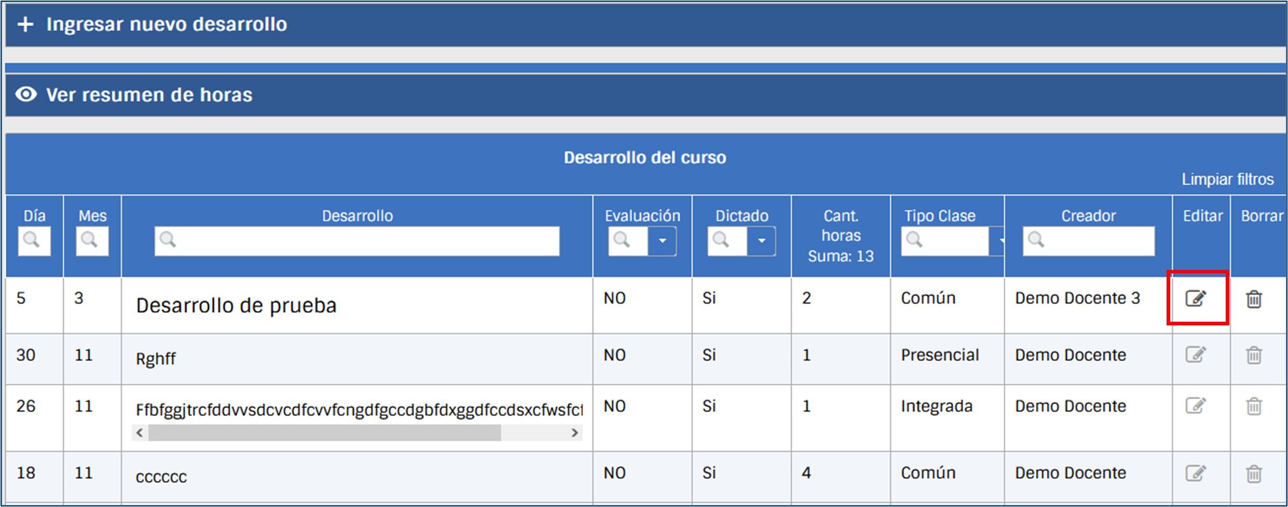This screenshot has height=507, width=1288.
Task: Expand the Ver resumen de horas panel
Action: (x=149, y=95)
